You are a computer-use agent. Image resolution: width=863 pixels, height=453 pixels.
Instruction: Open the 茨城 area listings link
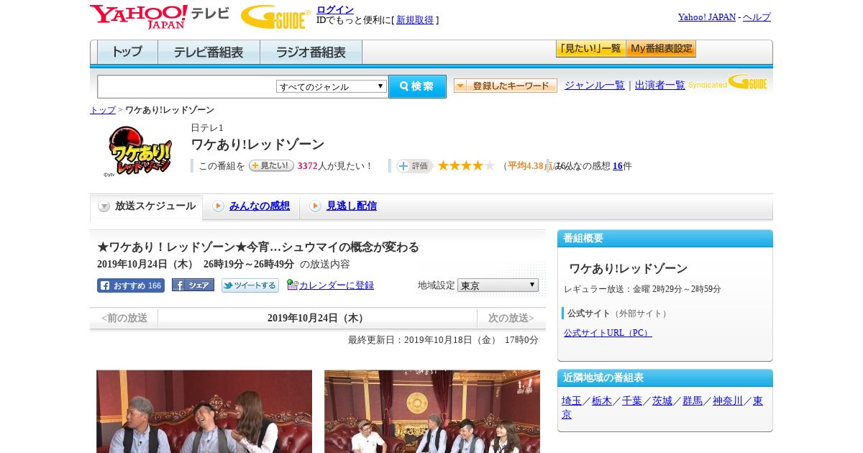[x=662, y=401]
